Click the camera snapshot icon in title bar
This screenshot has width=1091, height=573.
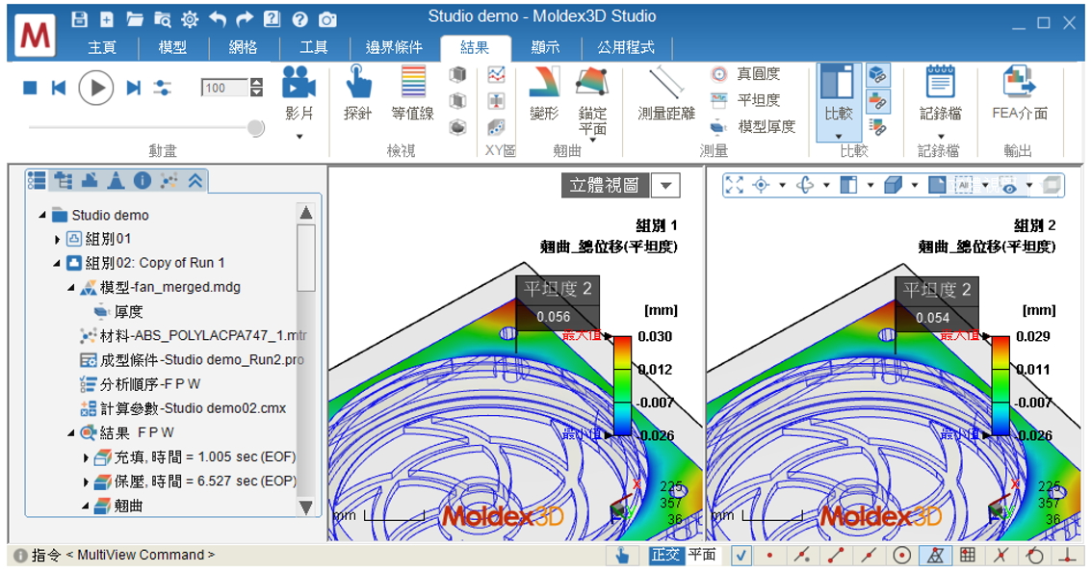(327, 19)
